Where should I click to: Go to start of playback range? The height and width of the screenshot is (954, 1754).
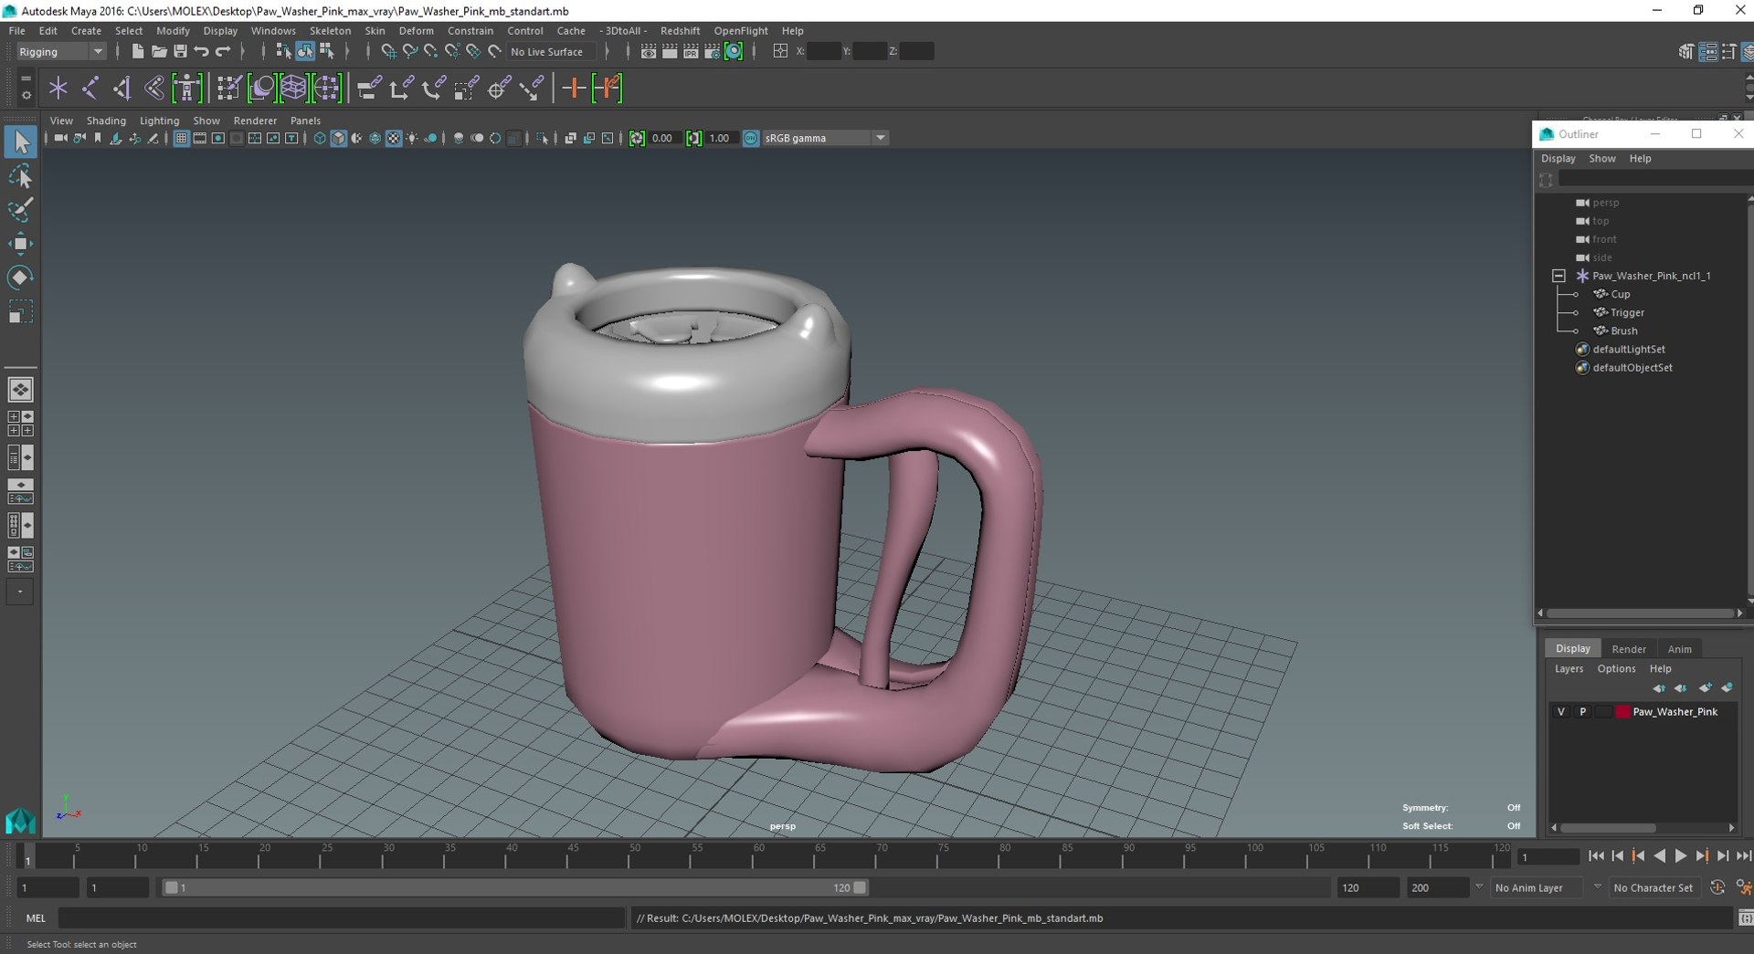(x=1596, y=856)
